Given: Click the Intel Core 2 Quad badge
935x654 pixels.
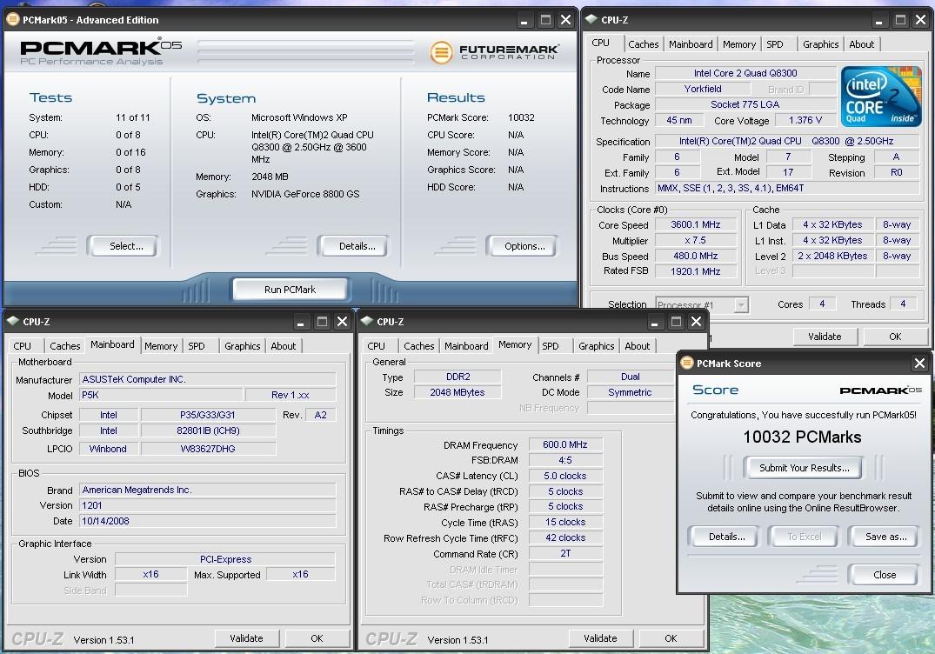Looking at the screenshot, I should 881,96.
